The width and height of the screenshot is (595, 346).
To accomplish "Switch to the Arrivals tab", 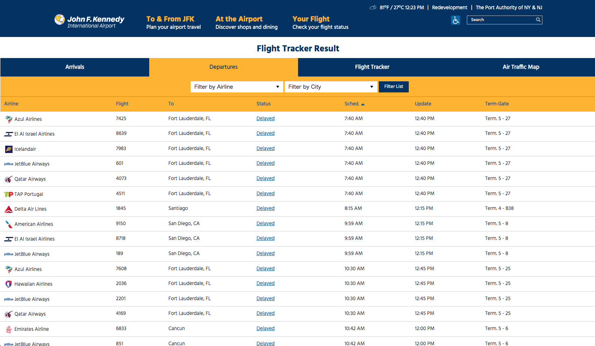I will pos(75,67).
